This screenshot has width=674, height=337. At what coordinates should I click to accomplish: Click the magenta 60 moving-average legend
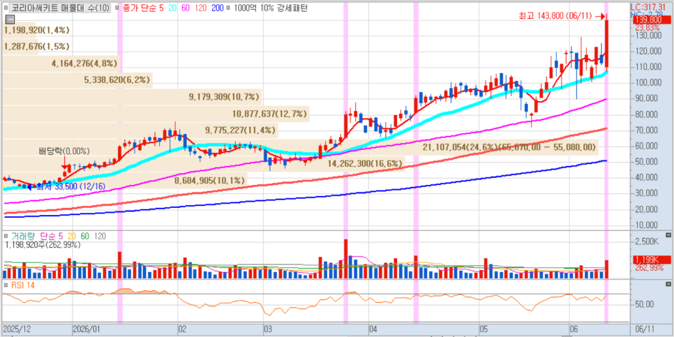(186, 8)
